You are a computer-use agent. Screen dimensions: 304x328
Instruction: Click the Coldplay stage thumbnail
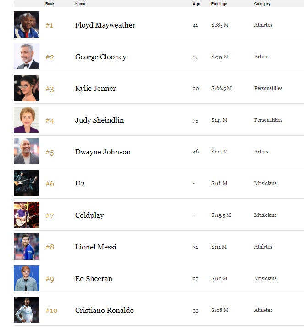27,215
